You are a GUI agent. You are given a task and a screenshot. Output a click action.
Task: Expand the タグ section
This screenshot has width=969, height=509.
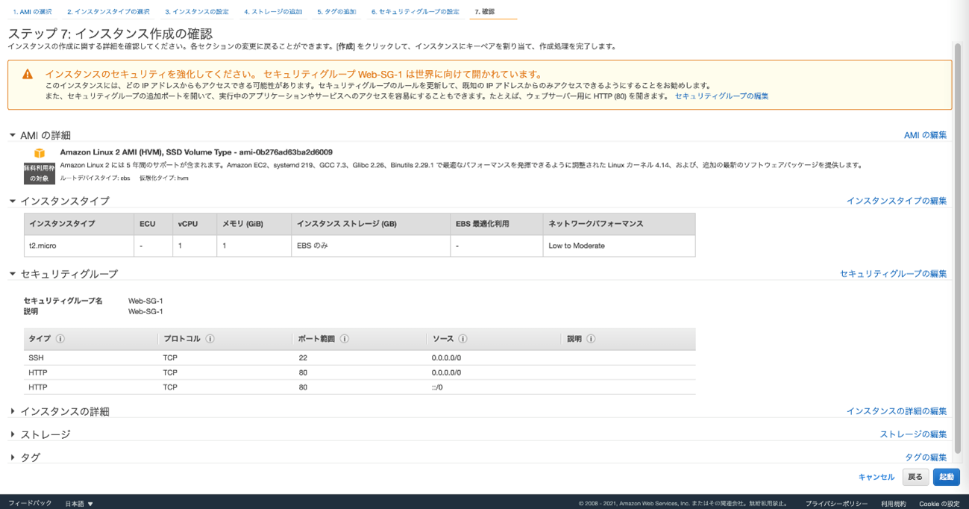[x=13, y=458]
